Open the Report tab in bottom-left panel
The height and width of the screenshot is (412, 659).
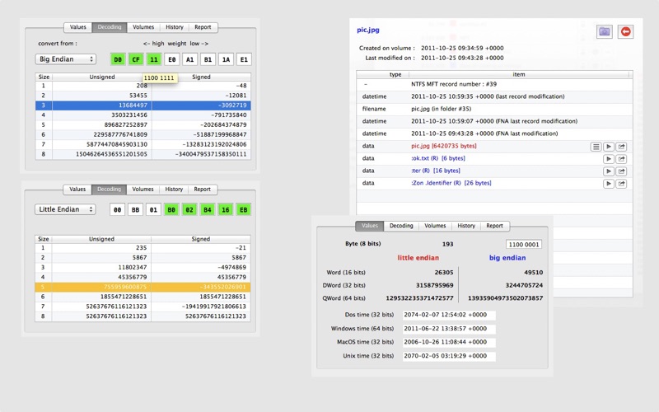coord(202,190)
